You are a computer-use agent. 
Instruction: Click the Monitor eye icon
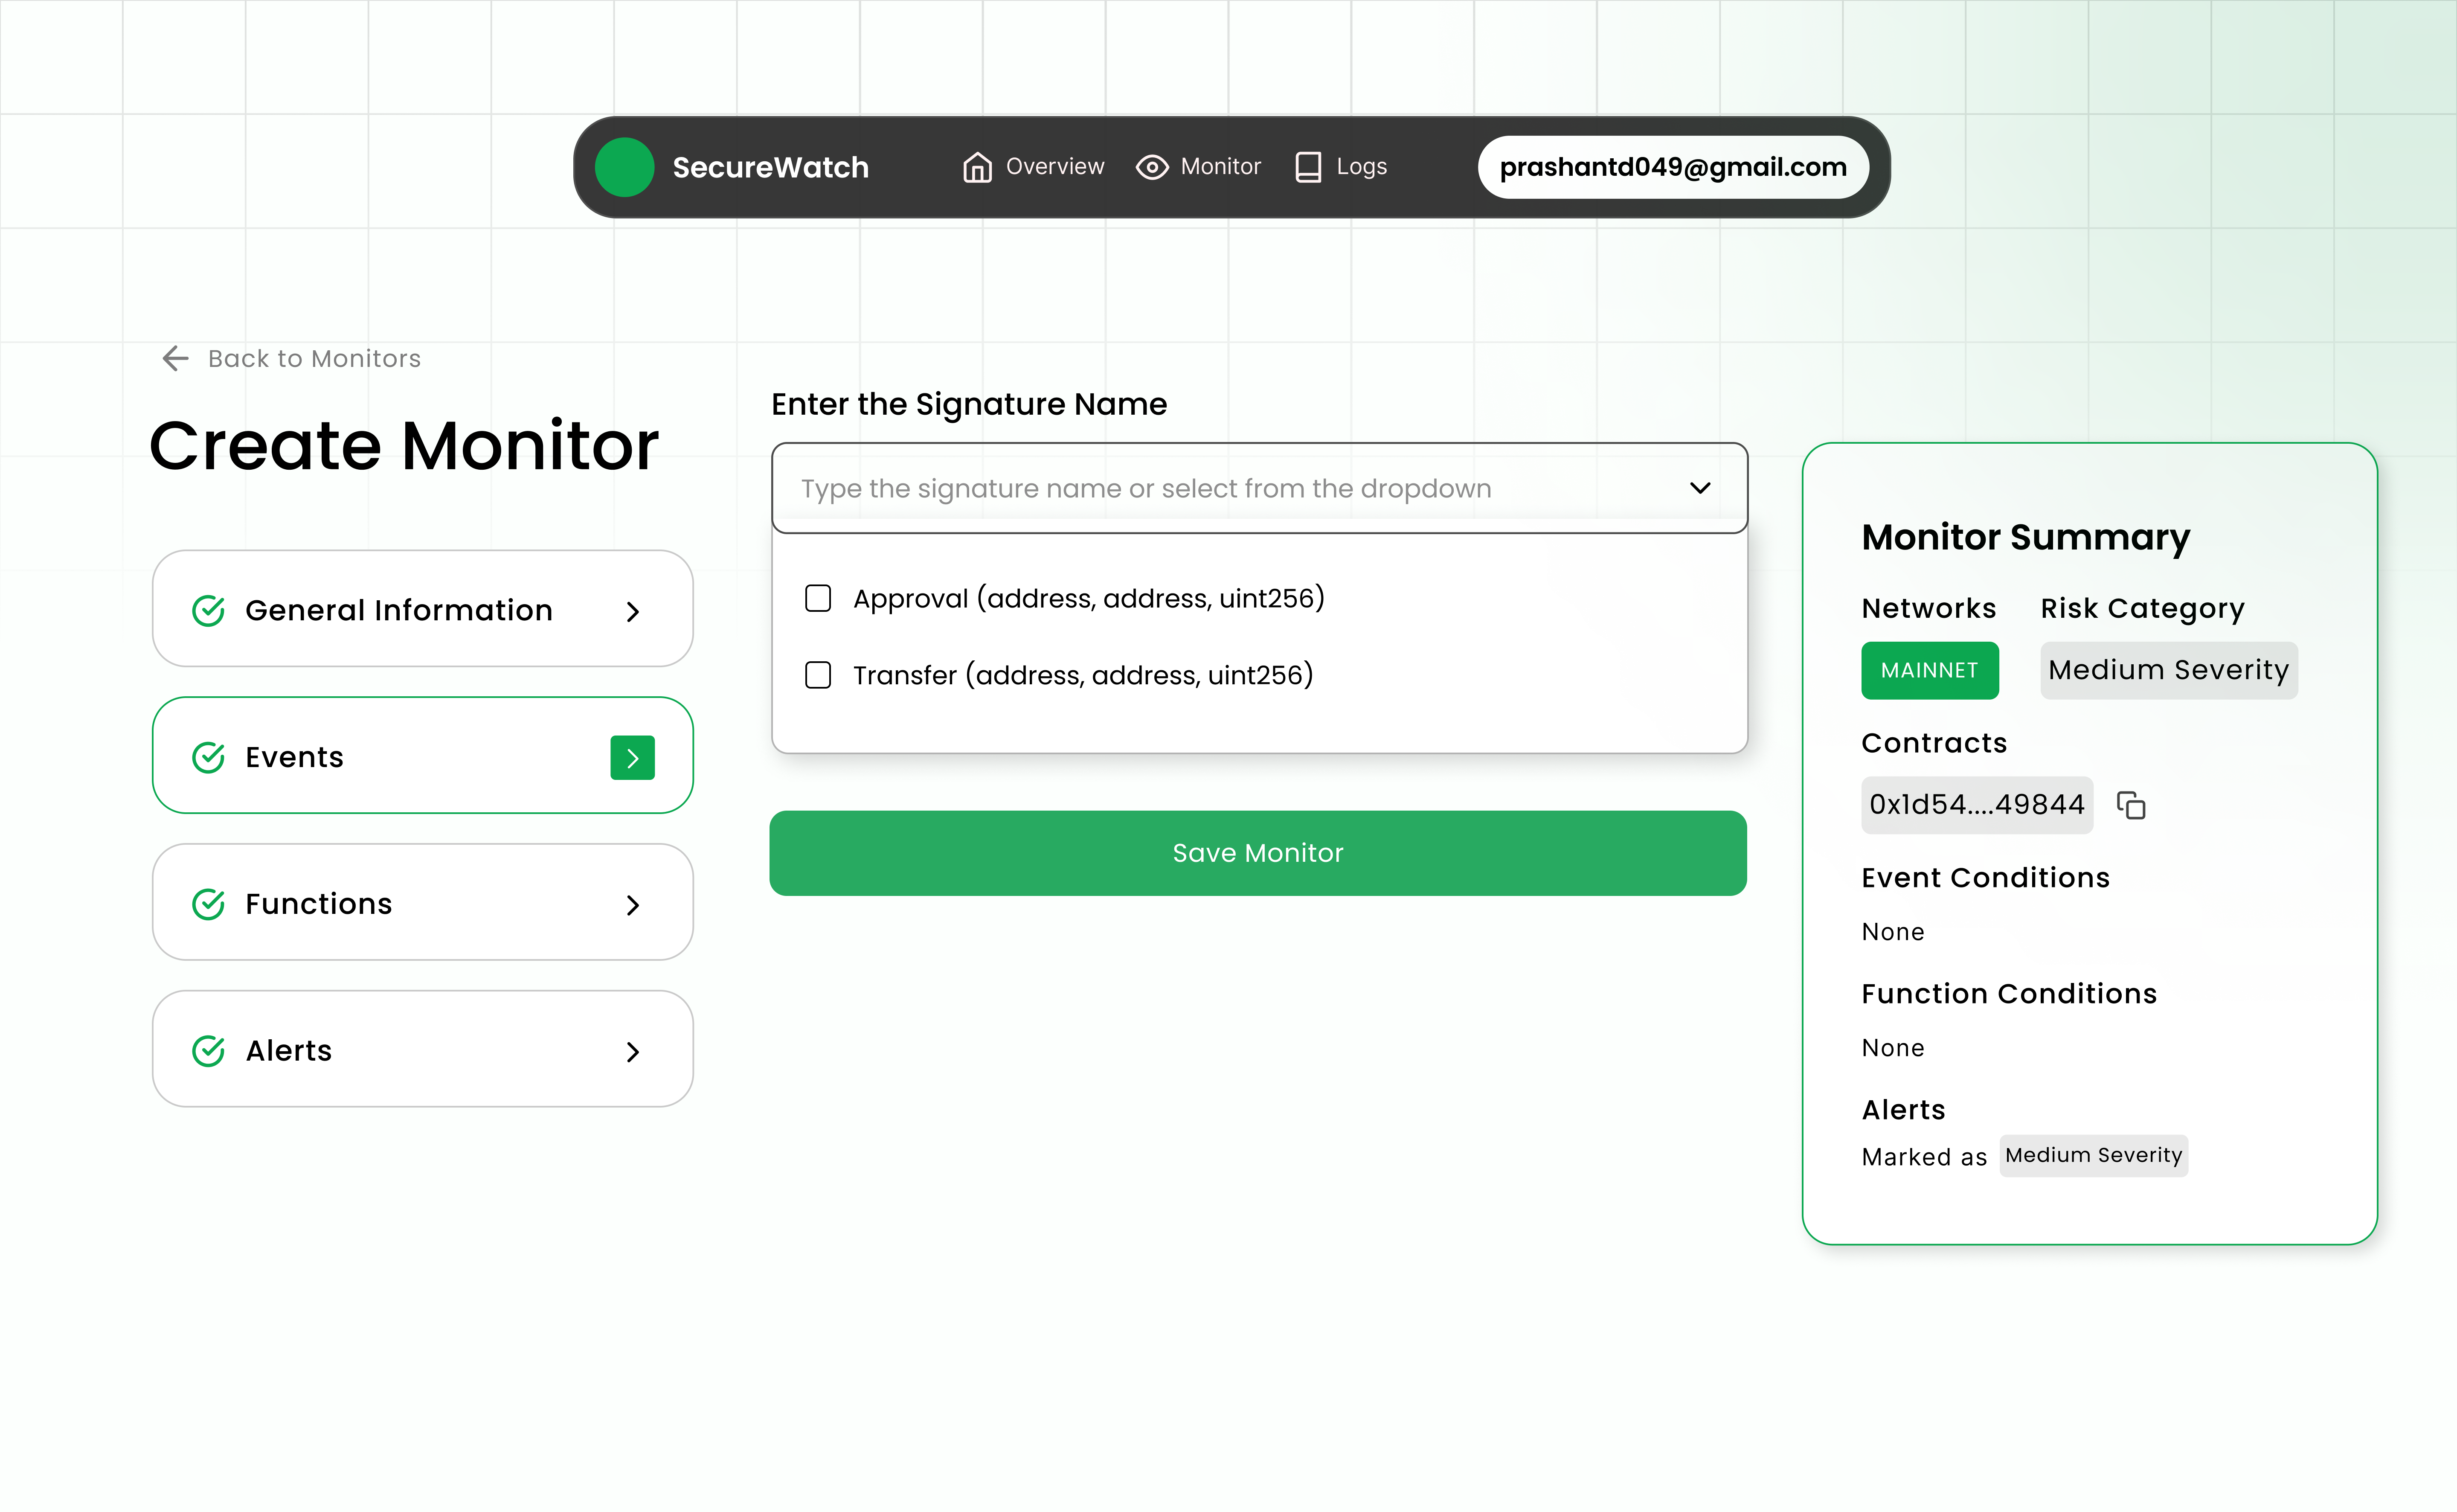click(1152, 167)
